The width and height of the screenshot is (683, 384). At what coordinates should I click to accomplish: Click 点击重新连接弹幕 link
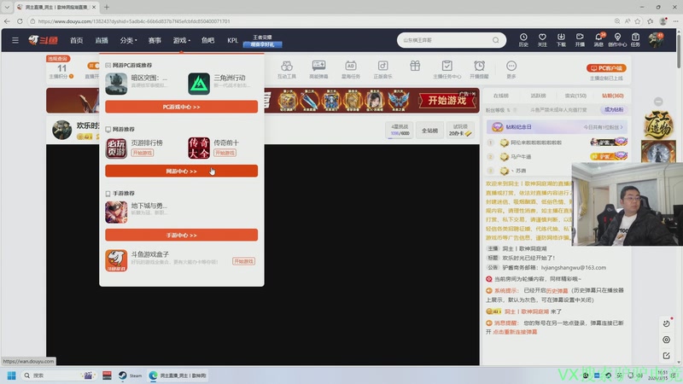click(515, 332)
